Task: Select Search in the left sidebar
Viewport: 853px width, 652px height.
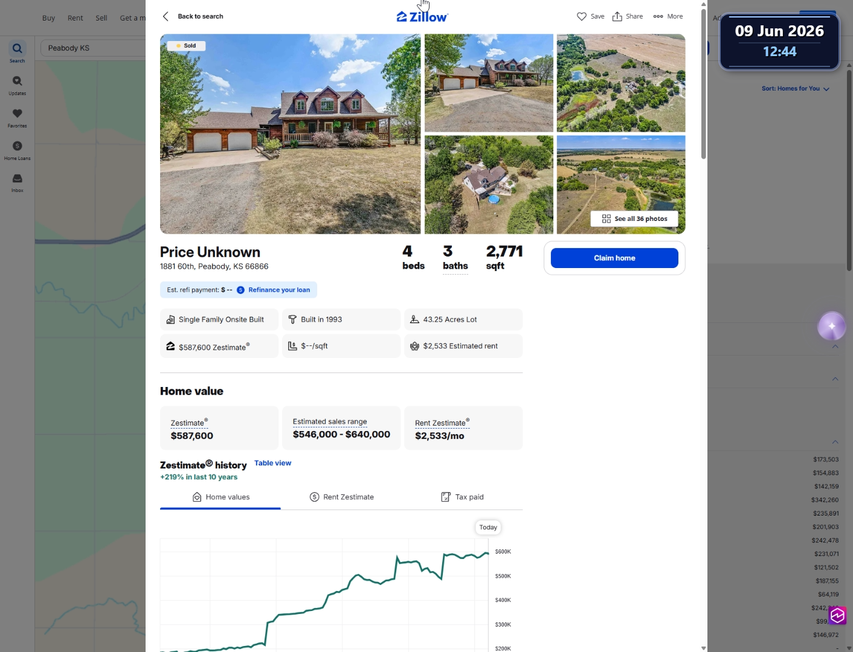Action: pos(17,52)
